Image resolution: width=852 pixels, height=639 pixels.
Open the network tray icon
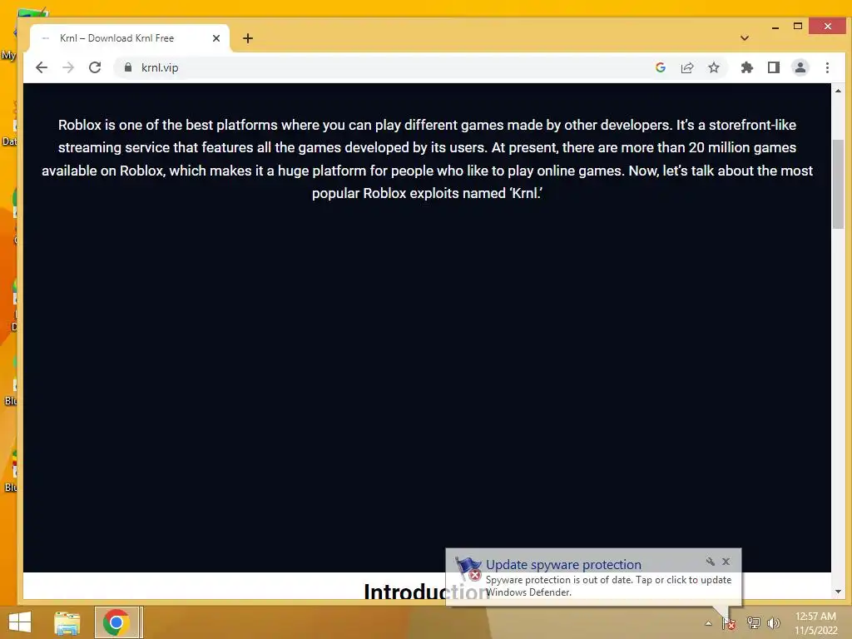pos(753,623)
